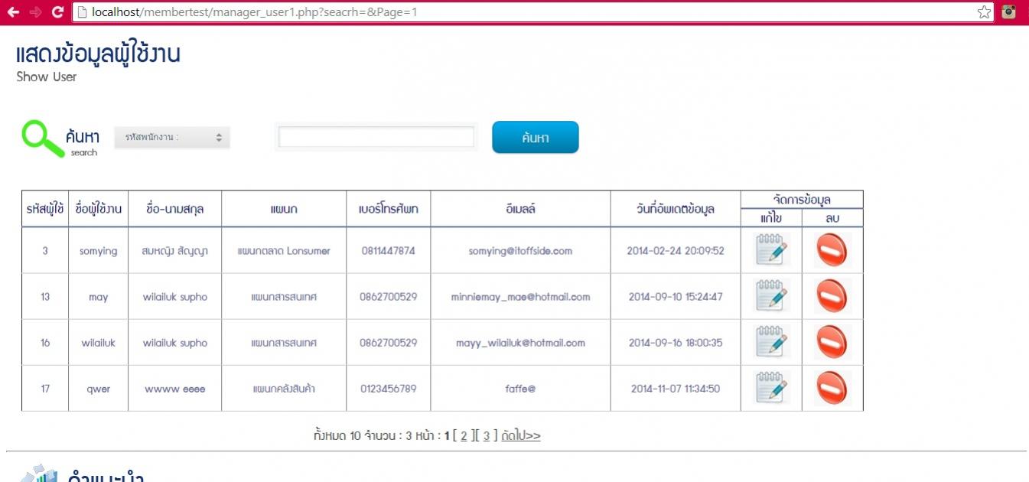Screen dimensions: 1029x482
Task: Delete user may's record
Action: tap(832, 296)
